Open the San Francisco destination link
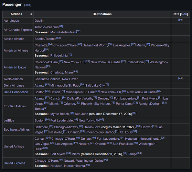 123,144
